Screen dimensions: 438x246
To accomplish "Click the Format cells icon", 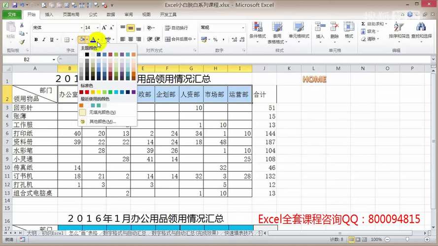I will (349, 27).
